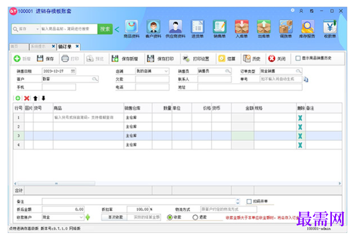
Task: Expand 库存 search type dropdown
Action: click(x=37, y=29)
